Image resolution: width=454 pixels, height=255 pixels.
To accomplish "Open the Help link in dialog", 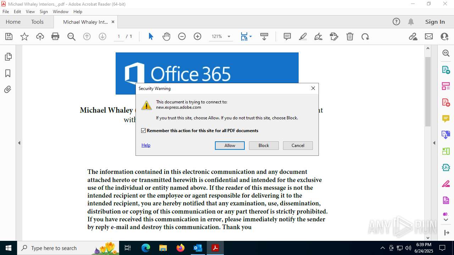I will 146,145.
